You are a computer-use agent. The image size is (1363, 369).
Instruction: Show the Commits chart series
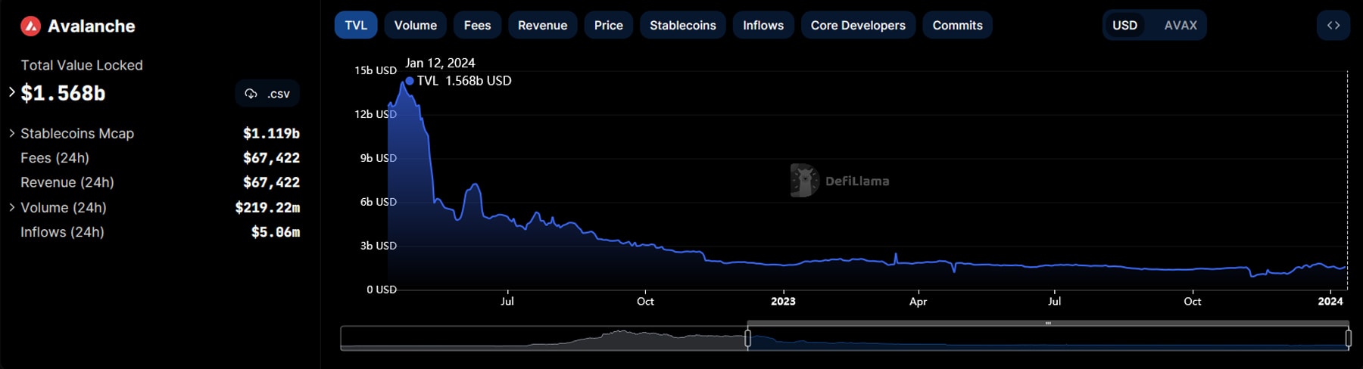tap(957, 25)
